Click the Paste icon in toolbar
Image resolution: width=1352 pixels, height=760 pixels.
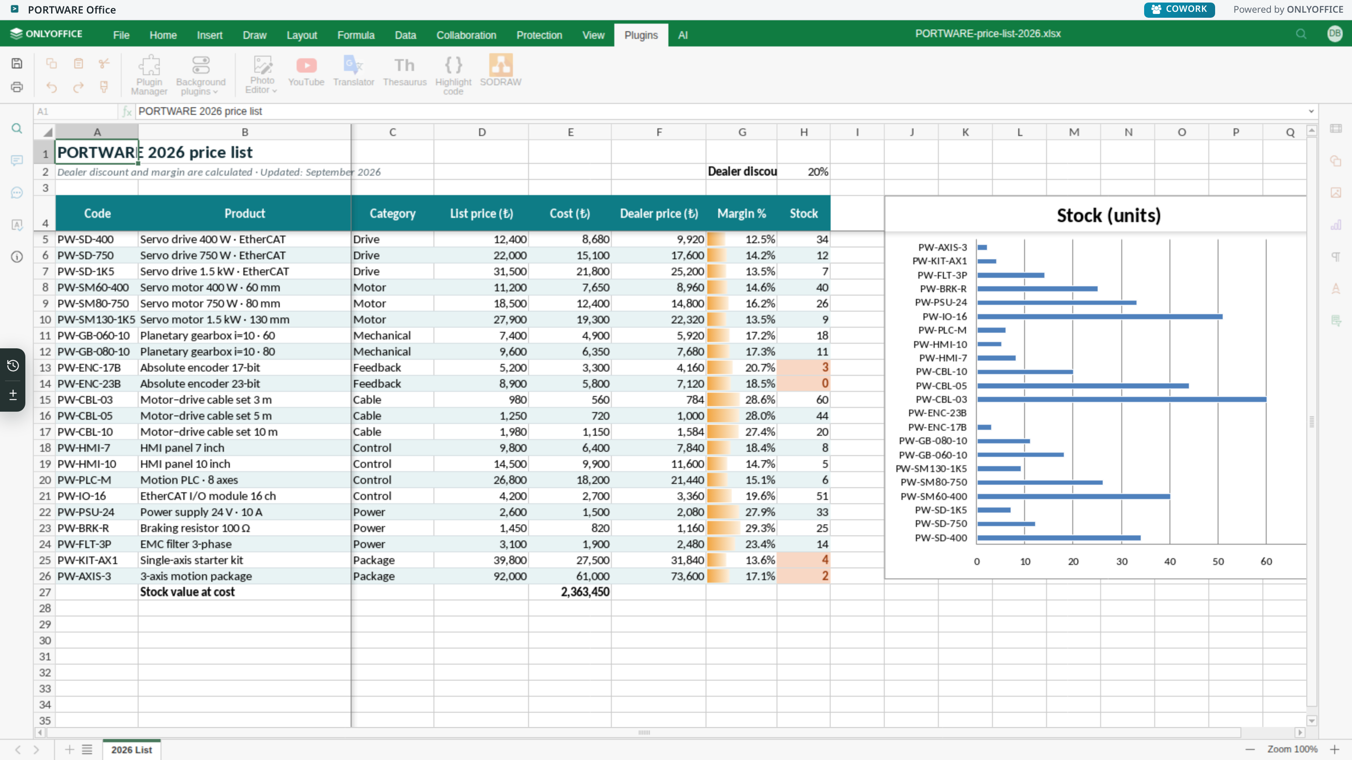(x=78, y=63)
